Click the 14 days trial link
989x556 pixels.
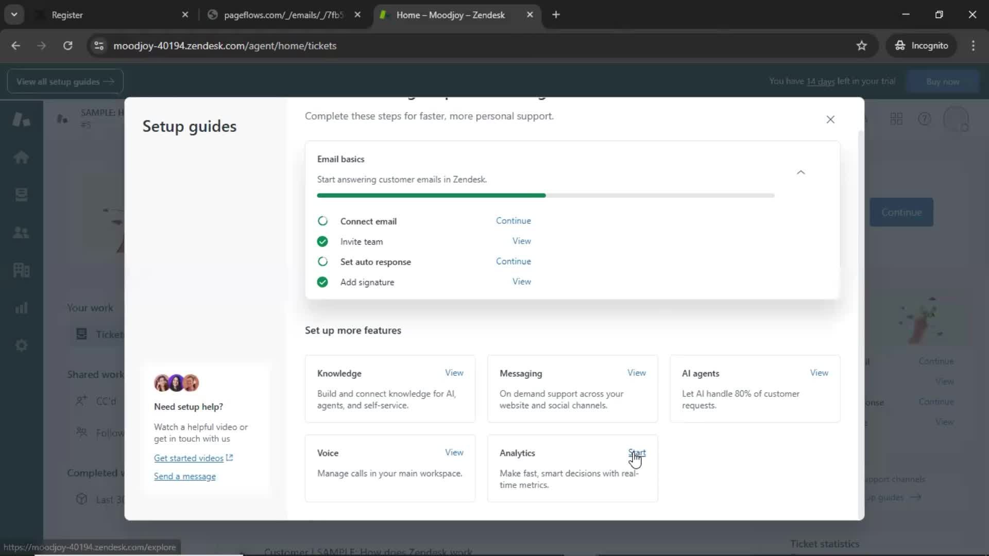pos(820,81)
